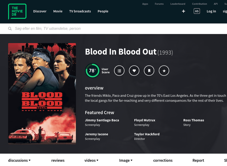Open Jeremy Iacone profile
The height and width of the screenshot is (166, 227).
coord(96,134)
